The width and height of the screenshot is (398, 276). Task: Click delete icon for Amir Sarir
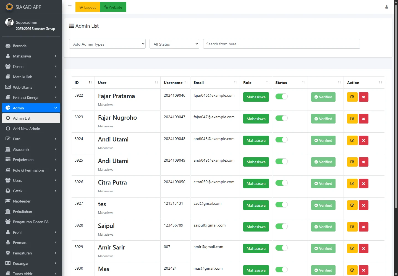363,248
